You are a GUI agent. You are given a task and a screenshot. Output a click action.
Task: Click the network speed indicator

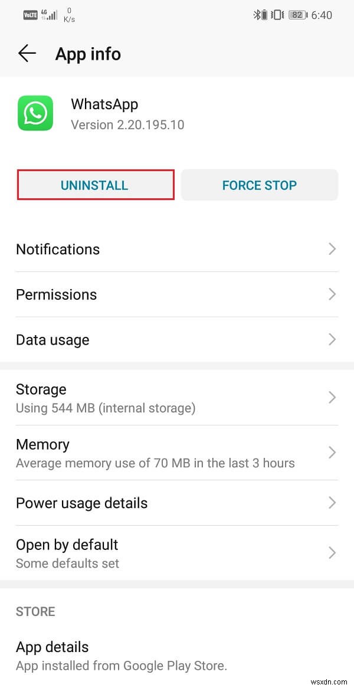pyautogui.click(x=68, y=14)
